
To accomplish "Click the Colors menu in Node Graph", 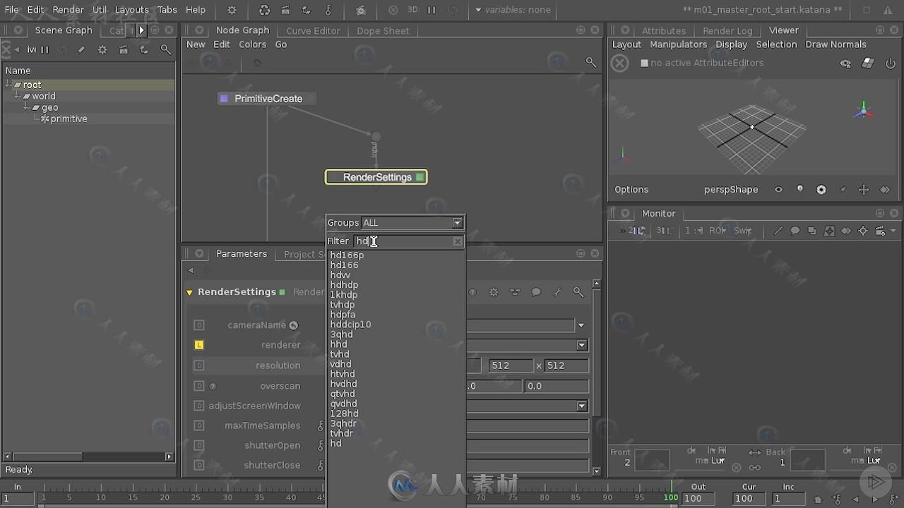I will pos(252,44).
